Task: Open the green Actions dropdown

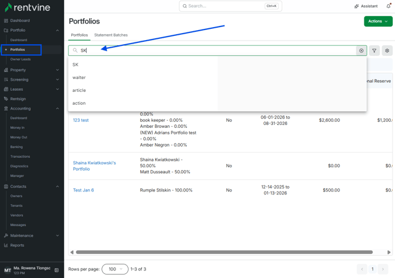Action: click(378, 21)
